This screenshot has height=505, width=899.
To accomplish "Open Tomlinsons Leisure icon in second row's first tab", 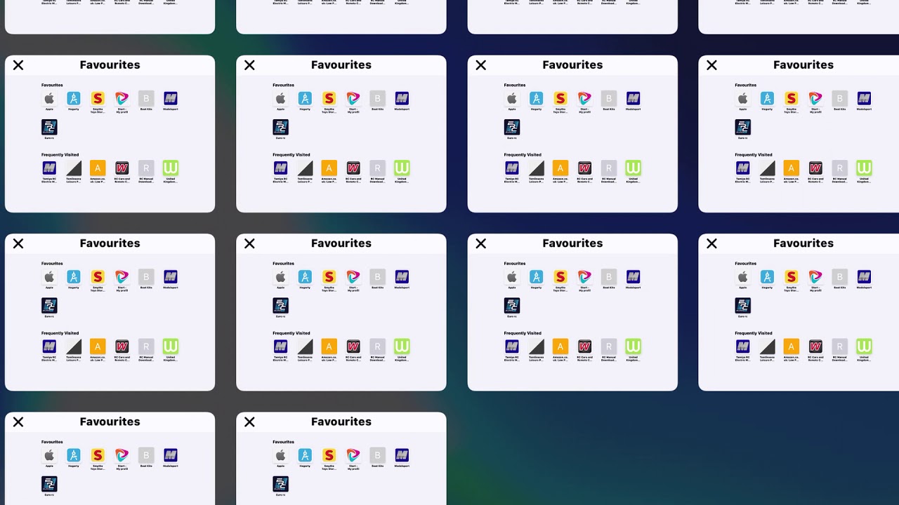I will [74, 168].
